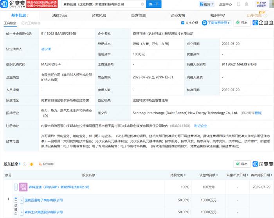This screenshot has width=274, height=218.
Task: Click 所属地区 value 内蒙古自治区鄂尔多斯市达拉特旗
Action: (x=65, y=100)
